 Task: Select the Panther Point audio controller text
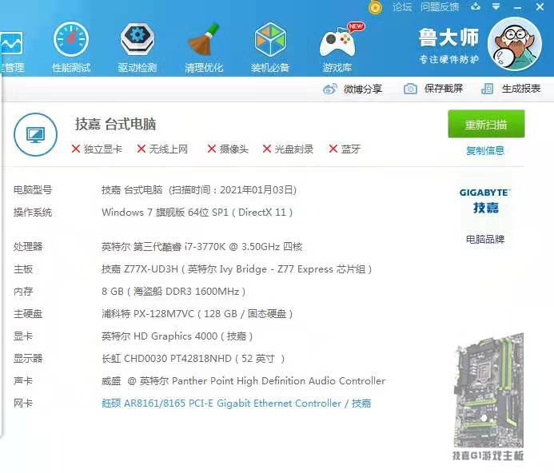244,381
